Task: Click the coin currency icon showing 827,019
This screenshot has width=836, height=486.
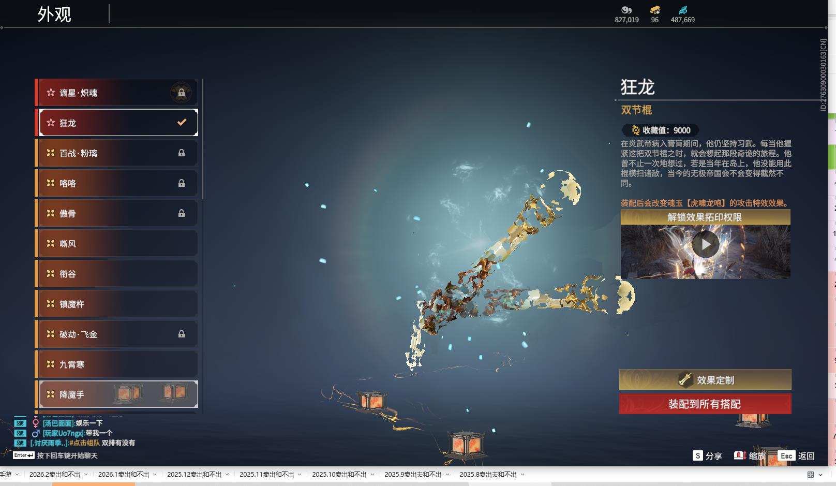Action: [x=626, y=10]
